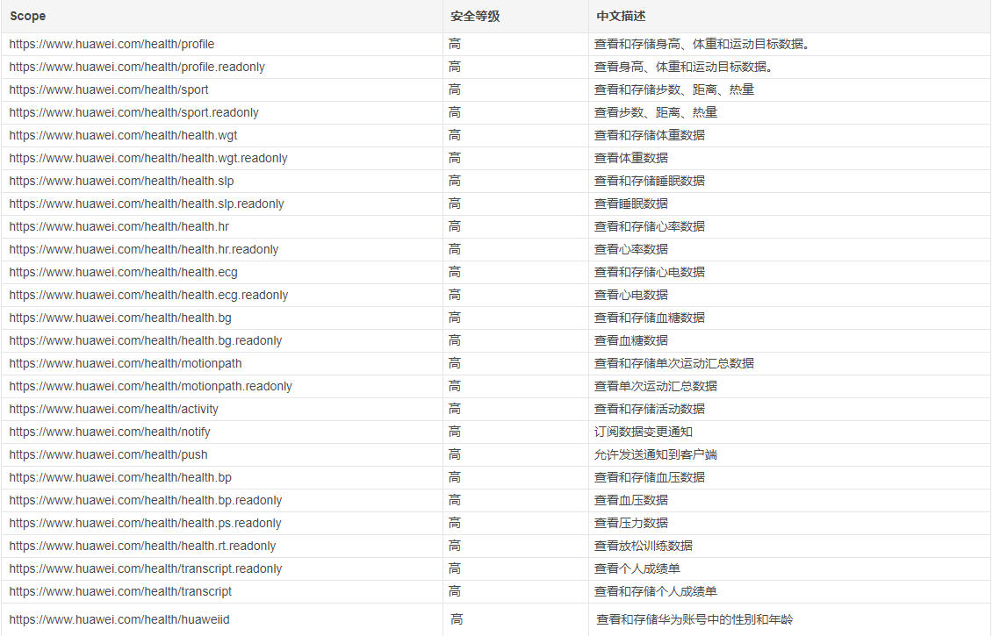Click description 查看压力数据
This screenshot has height=636, width=993.
click(x=630, y=523)
